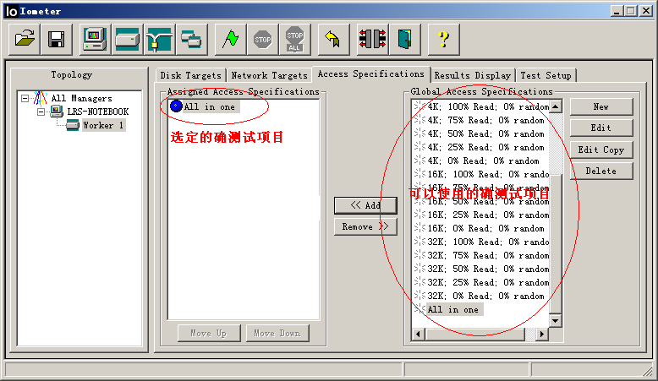The width and height of the screenshot is (658, 381).
Task: Collapse the LRS-NOTEBOOK manager node
Action: point(40,112)
